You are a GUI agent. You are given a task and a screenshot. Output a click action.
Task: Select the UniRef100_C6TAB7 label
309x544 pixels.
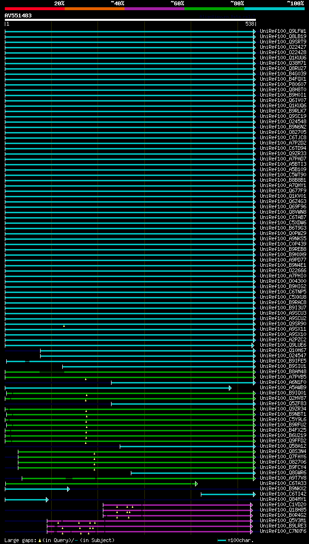283,218
